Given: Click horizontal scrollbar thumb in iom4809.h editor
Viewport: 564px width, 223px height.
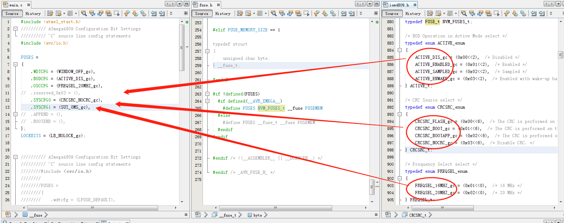Looking at the screenshot, I should point(442,208).
